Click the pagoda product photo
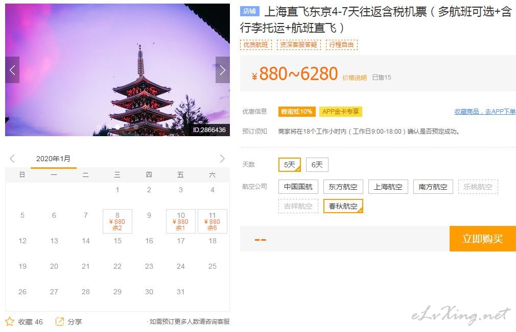Image resolution: width=516 pixels, height=332 pixels. coord(118,70)
